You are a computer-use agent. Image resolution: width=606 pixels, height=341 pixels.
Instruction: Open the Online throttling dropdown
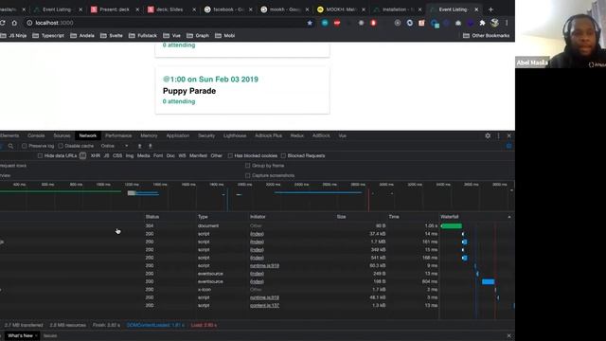coord(115,146)
